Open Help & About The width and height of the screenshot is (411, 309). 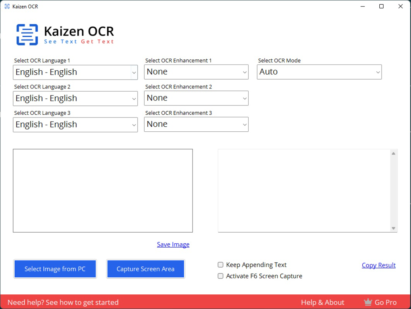tap(322, 302)
